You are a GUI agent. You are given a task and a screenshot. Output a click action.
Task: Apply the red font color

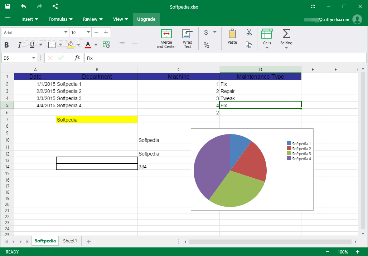click(x=88, y=45)
